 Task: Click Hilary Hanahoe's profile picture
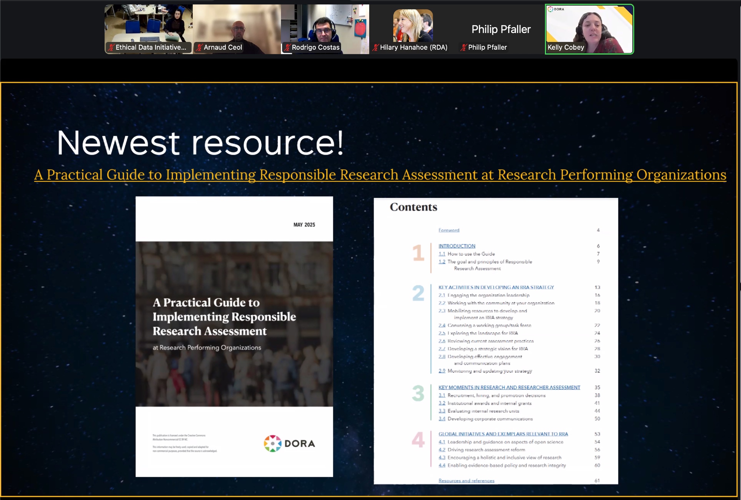pos(413,26)
